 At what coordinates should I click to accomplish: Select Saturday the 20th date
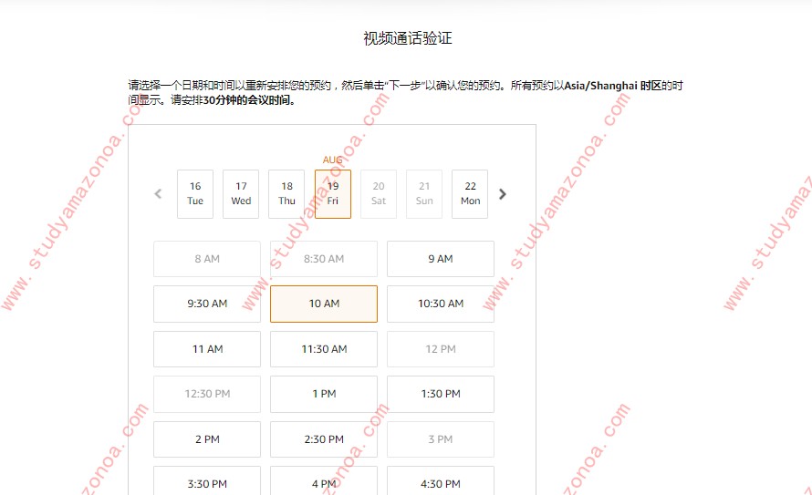[x=379, y=194]
